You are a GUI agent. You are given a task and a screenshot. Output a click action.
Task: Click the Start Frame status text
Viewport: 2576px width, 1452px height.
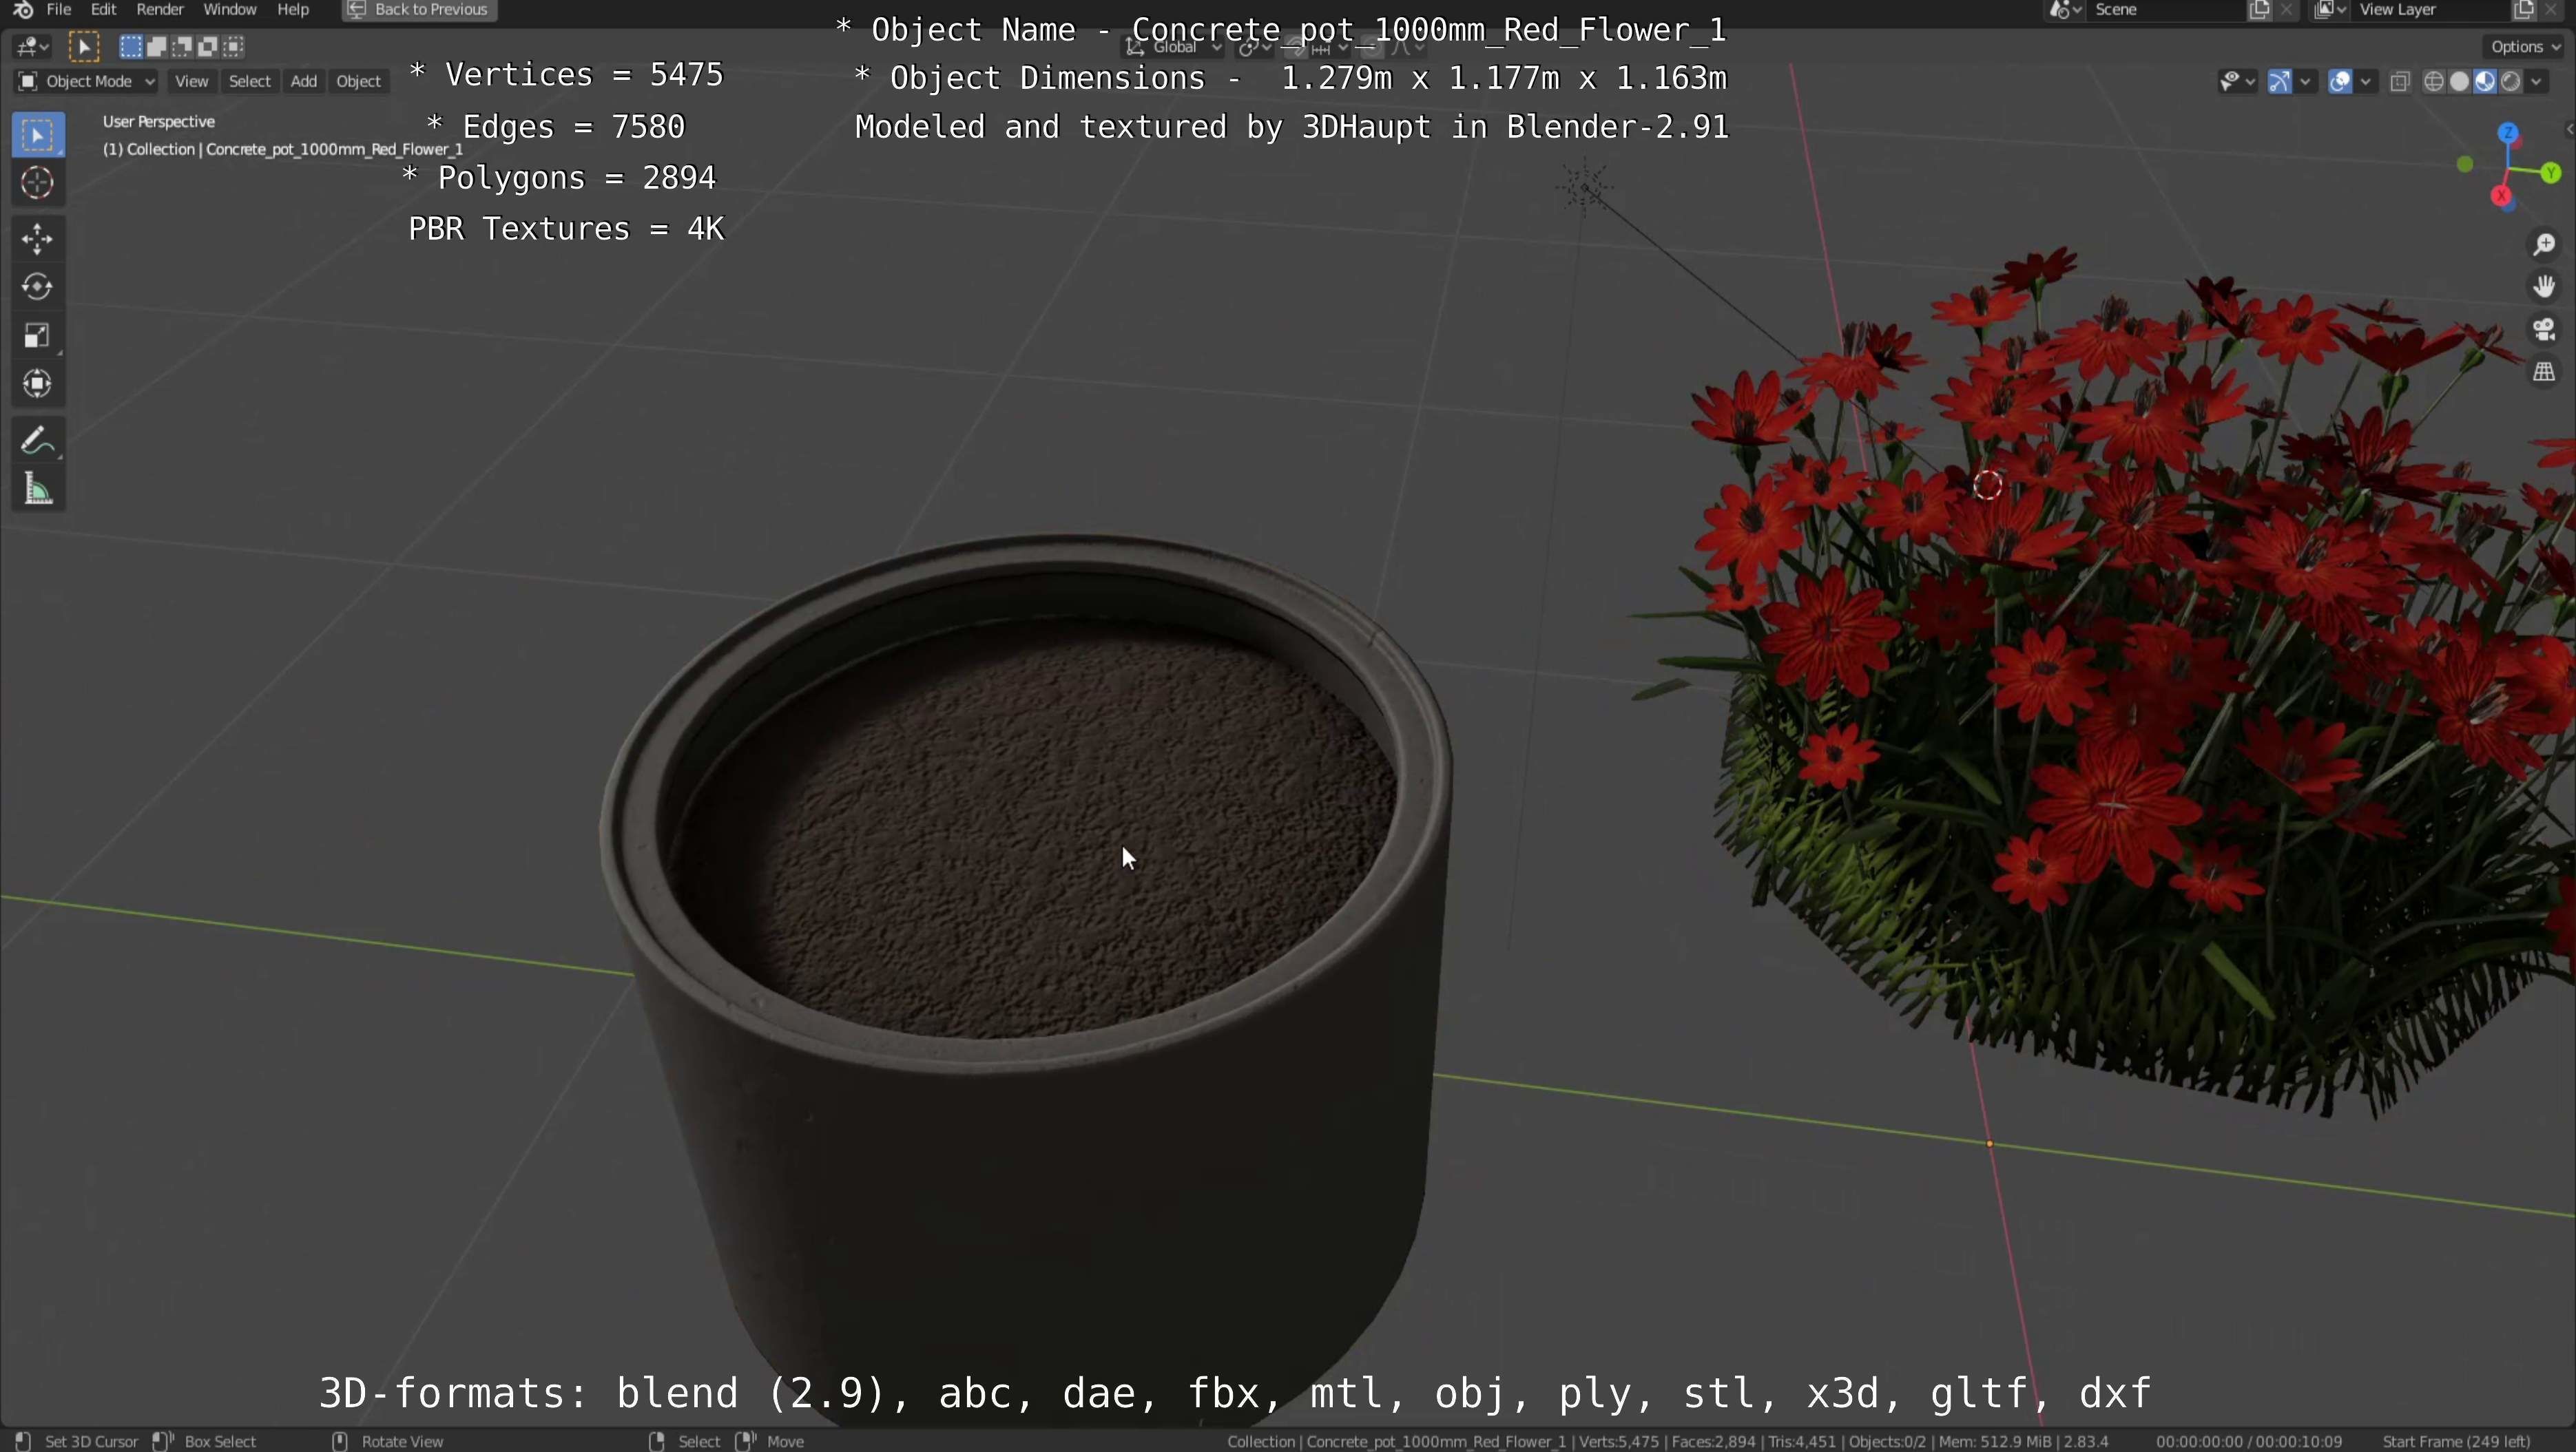tap(2456, 1441)
